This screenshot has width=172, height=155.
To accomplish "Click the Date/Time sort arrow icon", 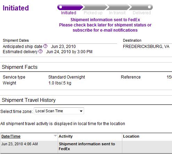I will 55,136.
